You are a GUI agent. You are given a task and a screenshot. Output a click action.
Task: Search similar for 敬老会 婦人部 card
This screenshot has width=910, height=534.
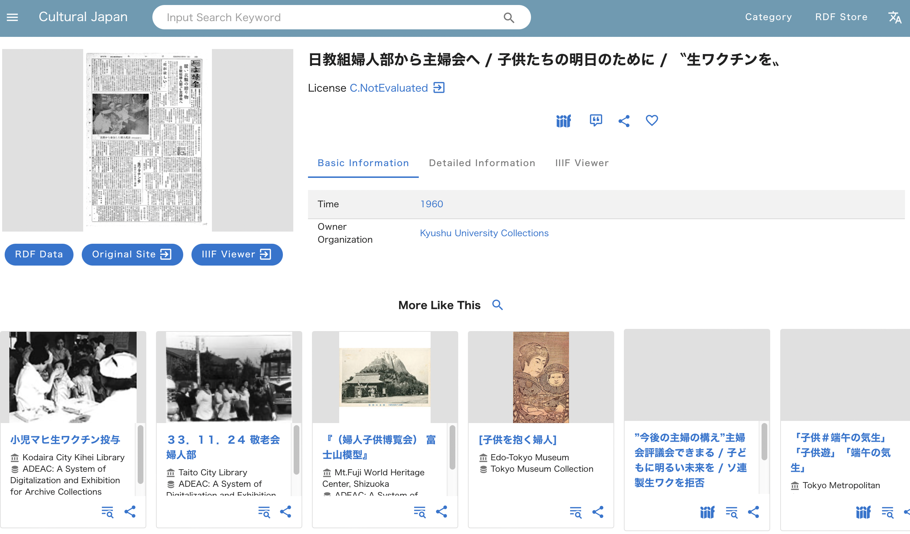264,512
